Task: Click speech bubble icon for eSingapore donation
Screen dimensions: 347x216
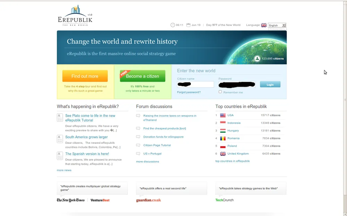Action: coord(138,137)
